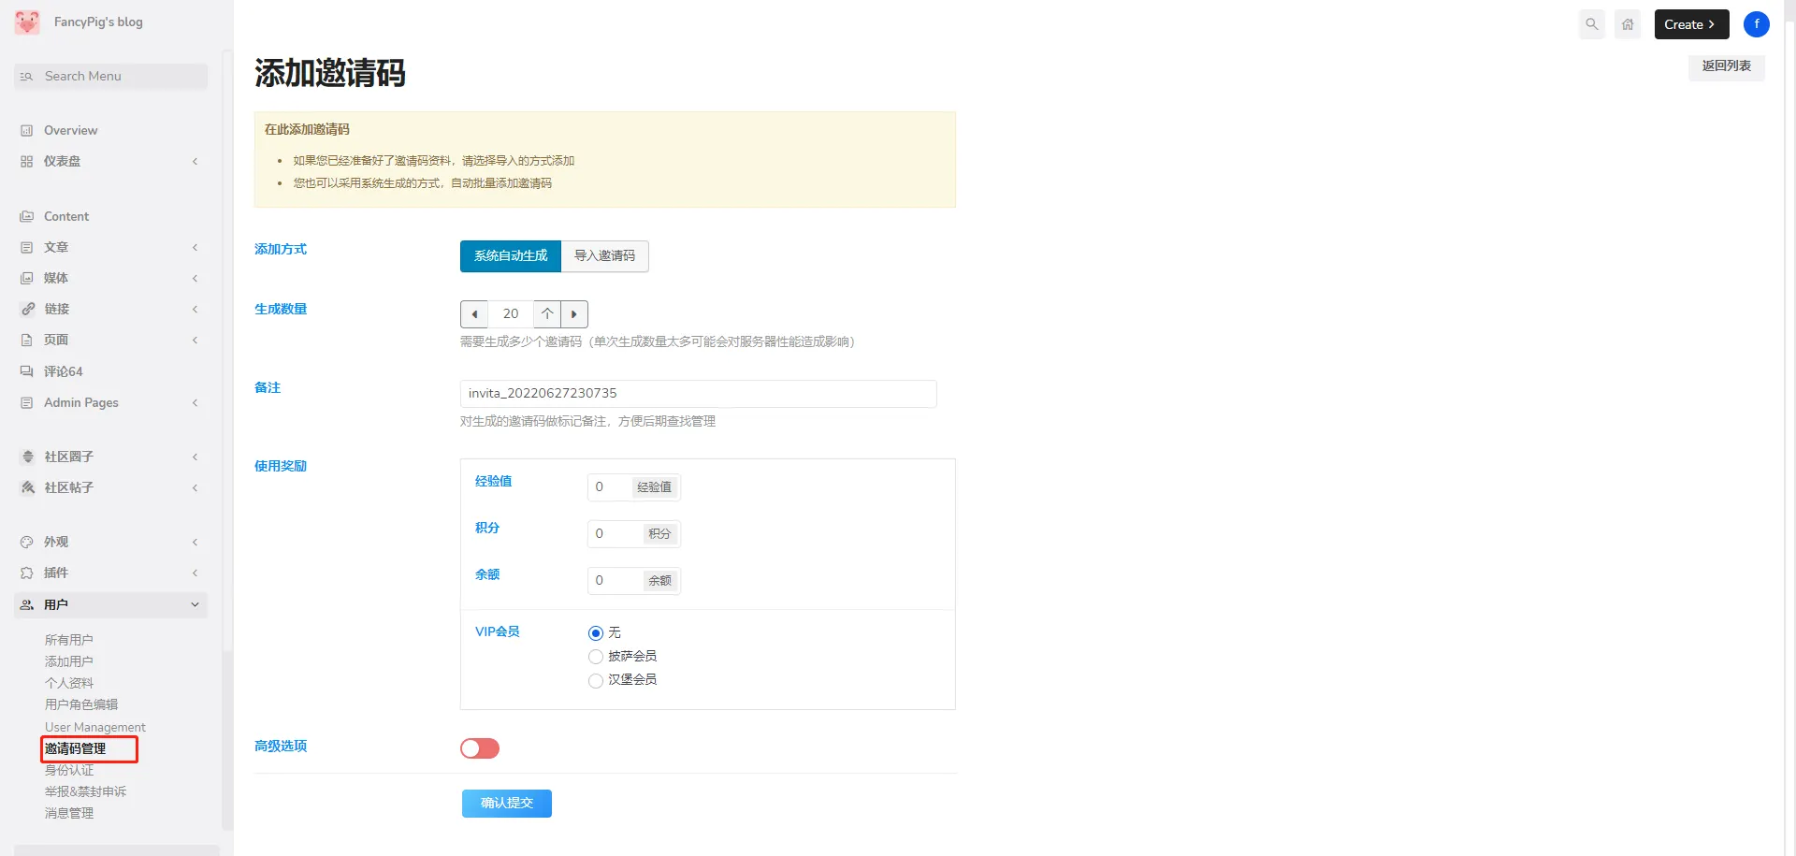
Task: Click the 社区帖子 posts icon
Action: (27, 488)
